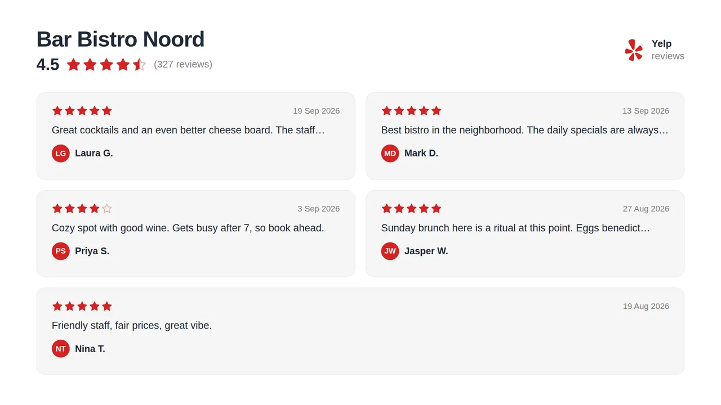Click the empty fifth star in Priya's review
Image resolution: width=721 pixels, height=405 pixels.
point(107,209)
